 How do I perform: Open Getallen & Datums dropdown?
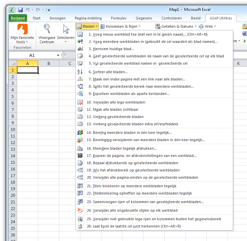(176, 26)
